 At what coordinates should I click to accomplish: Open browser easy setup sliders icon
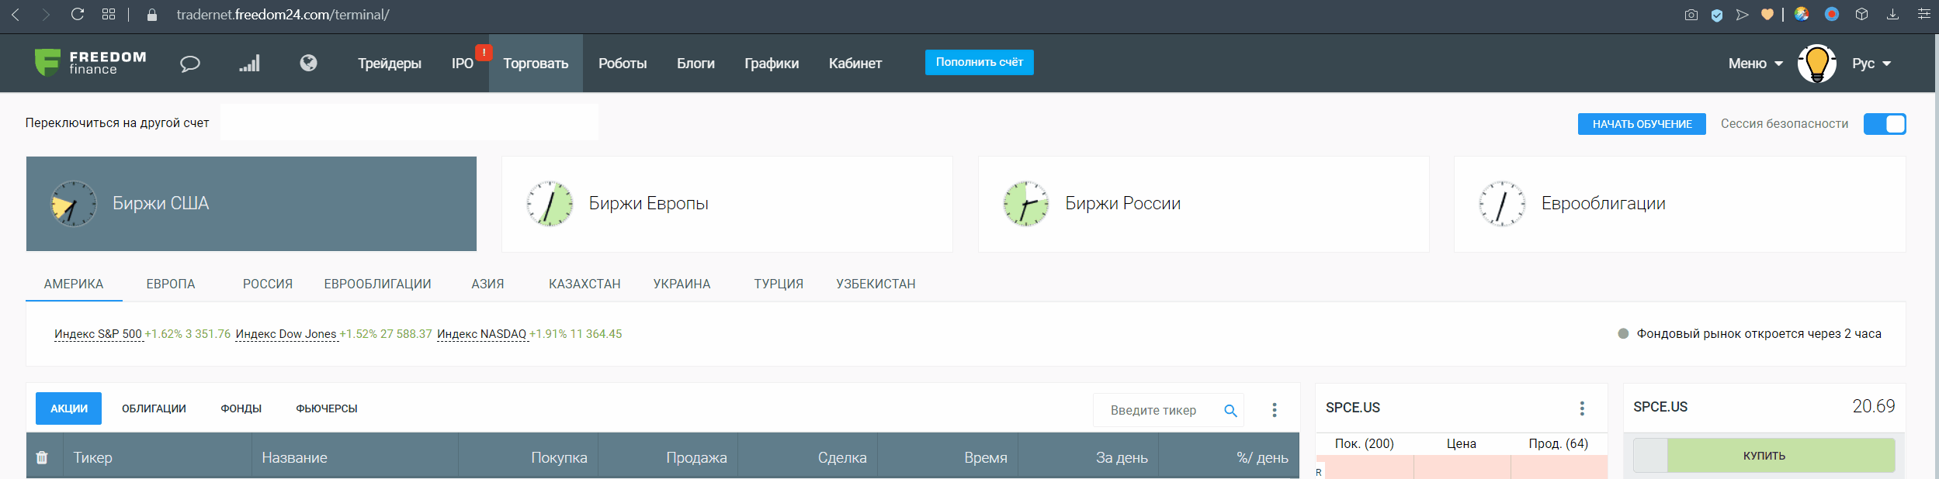click(1924, 15)
